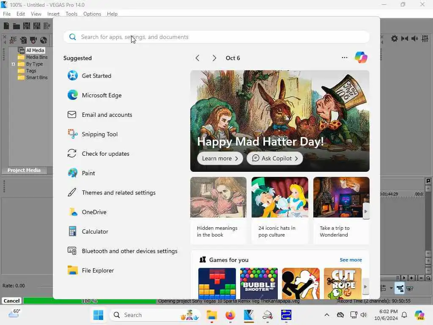Click the New project icon in VEGAS toolbar
433x325 pixels.
[x=6, y=26]
